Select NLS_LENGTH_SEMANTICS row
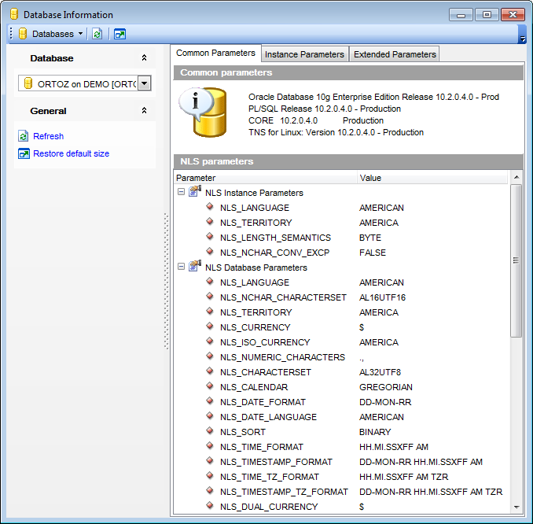 pyautogui.click(x=340, y=238)
